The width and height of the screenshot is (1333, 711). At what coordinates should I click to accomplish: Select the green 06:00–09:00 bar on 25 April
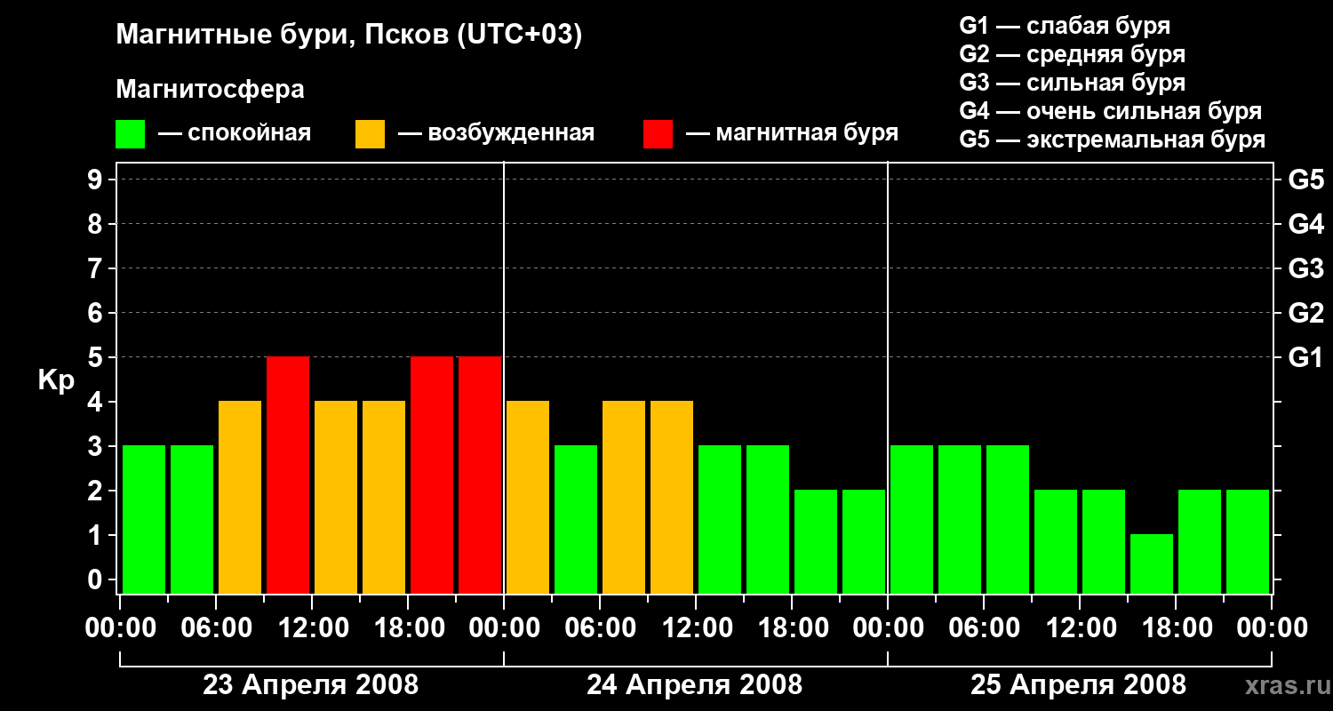1008,519
